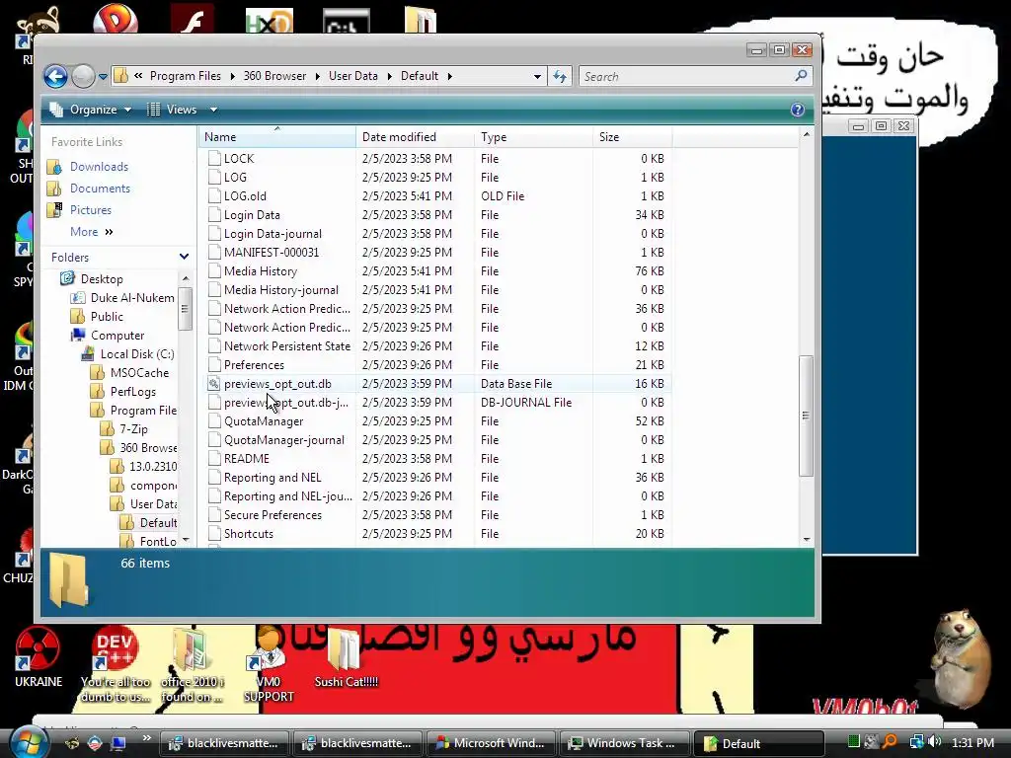Viewport: 1011px width, 758px height.
Task: Open UKRAINE desktop shortcut
Action: [39, 657]
